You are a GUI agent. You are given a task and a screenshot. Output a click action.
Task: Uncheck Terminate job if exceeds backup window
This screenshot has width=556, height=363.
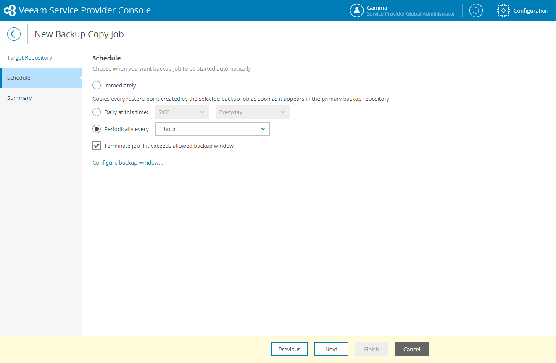pyautogui.click(x=97, y=146)
